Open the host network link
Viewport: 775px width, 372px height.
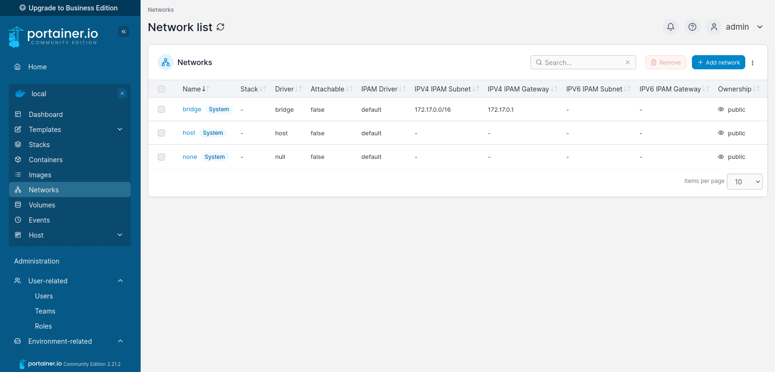(189, 133)
